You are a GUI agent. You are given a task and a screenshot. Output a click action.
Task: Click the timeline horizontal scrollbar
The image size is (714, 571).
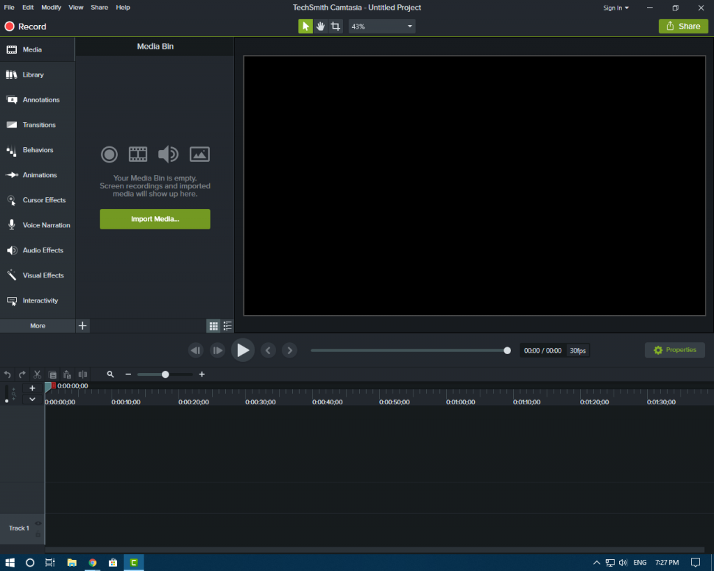pos(374,549)
